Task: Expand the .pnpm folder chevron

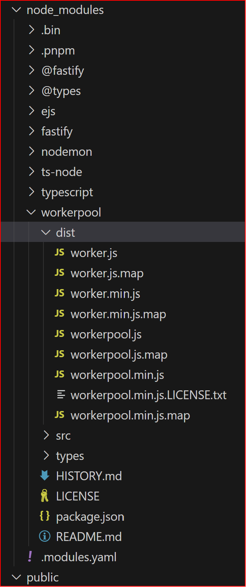Action: (x=32, y=50)
